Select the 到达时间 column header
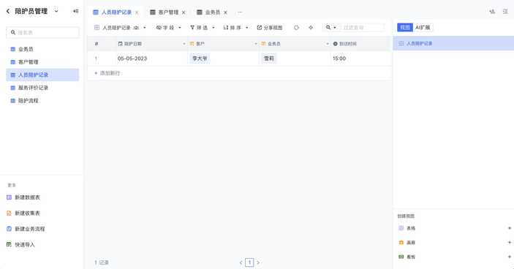This screenshot has width=514, height=269. point(361,44)
